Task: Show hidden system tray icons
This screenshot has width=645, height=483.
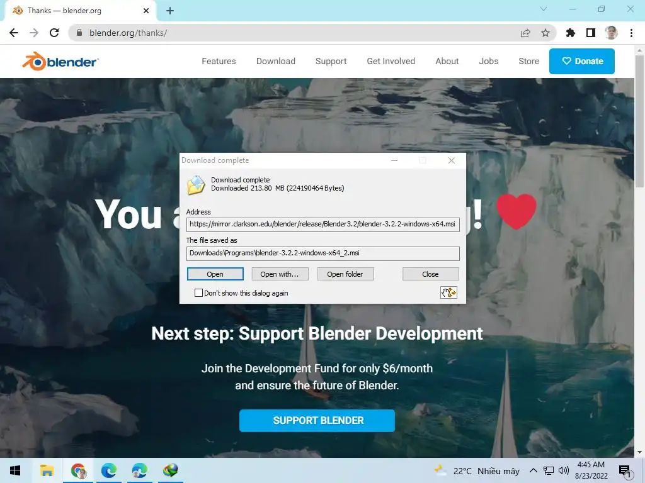Action: click(x=533, y=470)
